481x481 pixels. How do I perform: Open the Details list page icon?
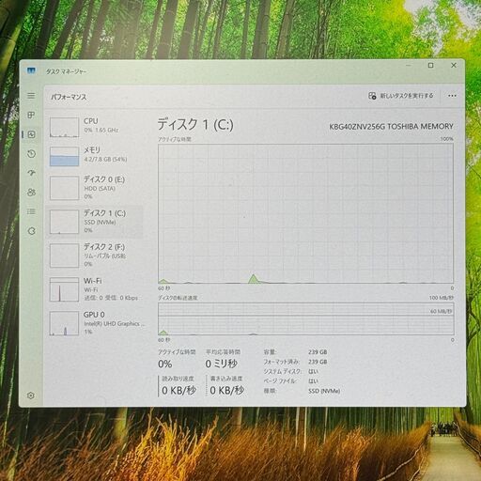click(x=31, y=211)
